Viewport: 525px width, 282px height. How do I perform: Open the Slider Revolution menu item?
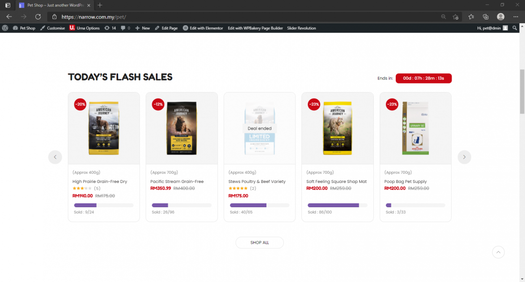tap(301, 28)
